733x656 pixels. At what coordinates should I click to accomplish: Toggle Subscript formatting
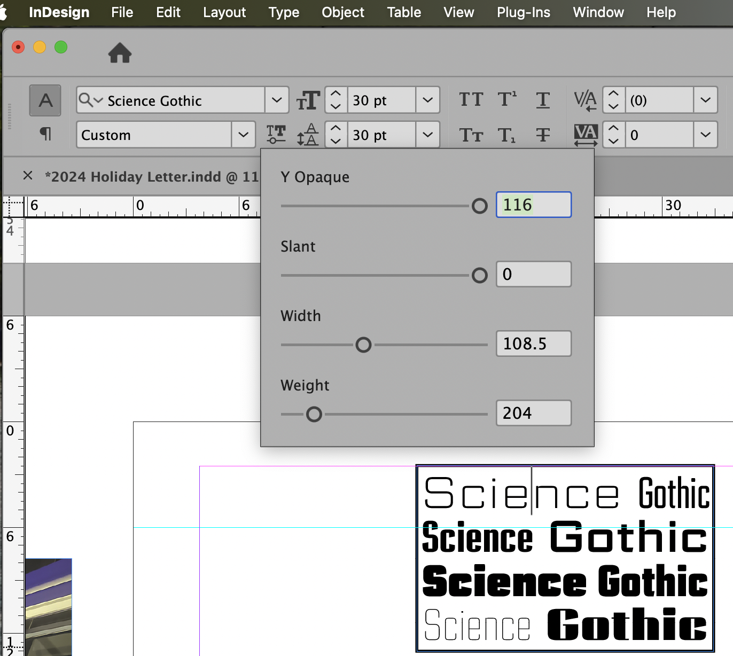click(x=506, y=135)
